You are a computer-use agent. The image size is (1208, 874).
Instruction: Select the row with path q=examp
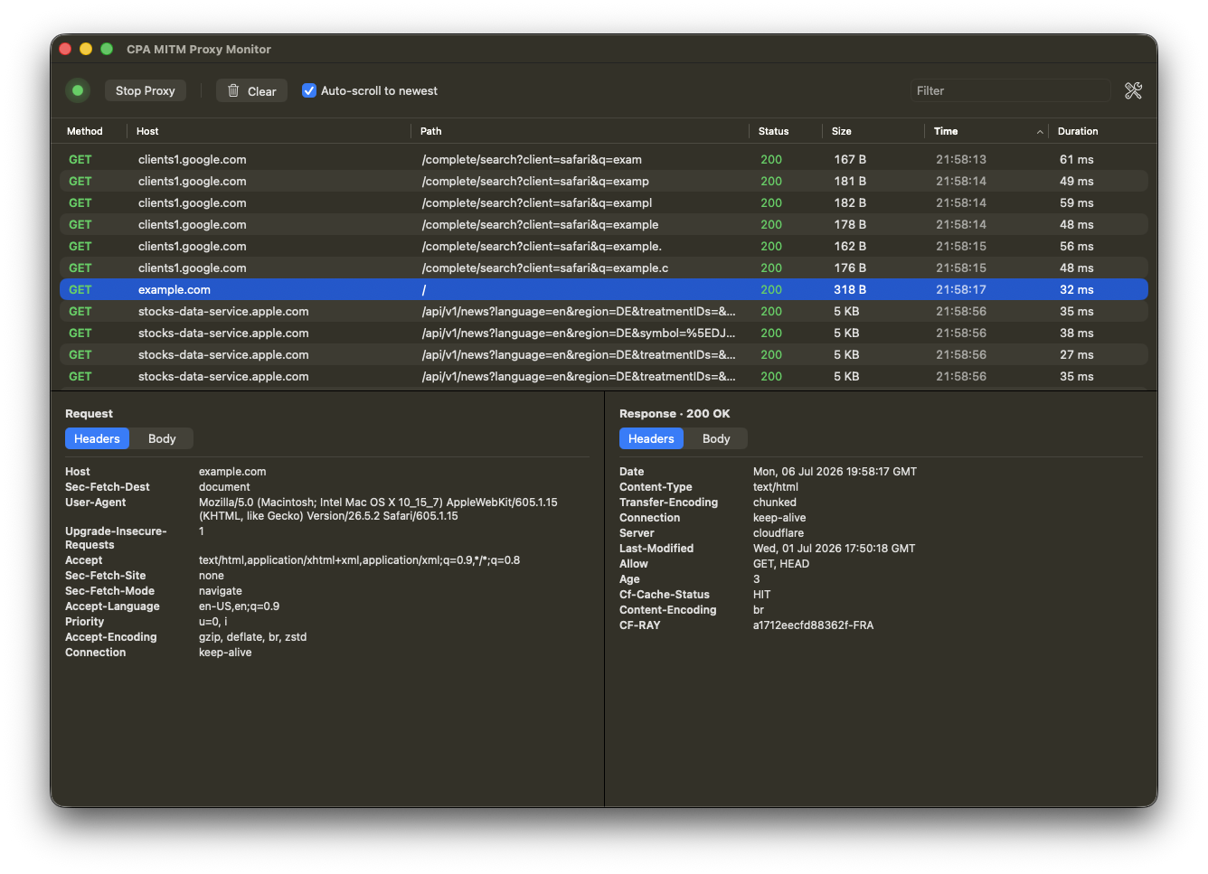pyautogui.click(x=604, y=181)
